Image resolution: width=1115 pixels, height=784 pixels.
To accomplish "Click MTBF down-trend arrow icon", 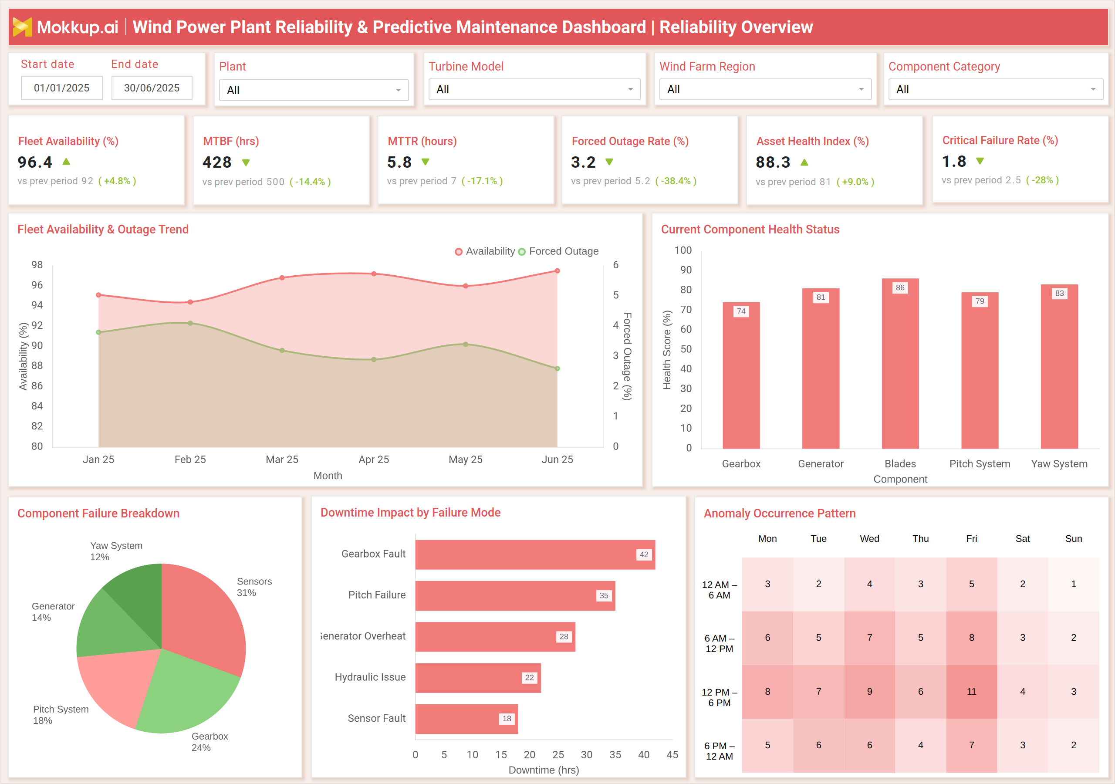I will [246, 162].
